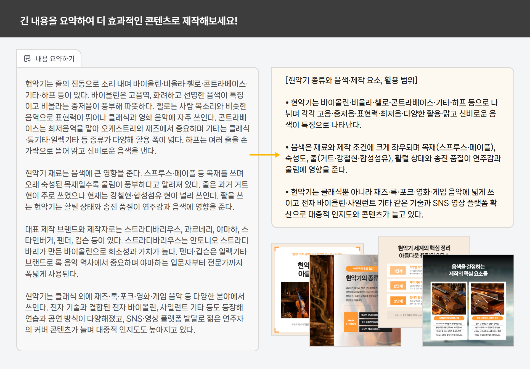Click the violin scroll photo in the dark card

[x=487, y=299]
